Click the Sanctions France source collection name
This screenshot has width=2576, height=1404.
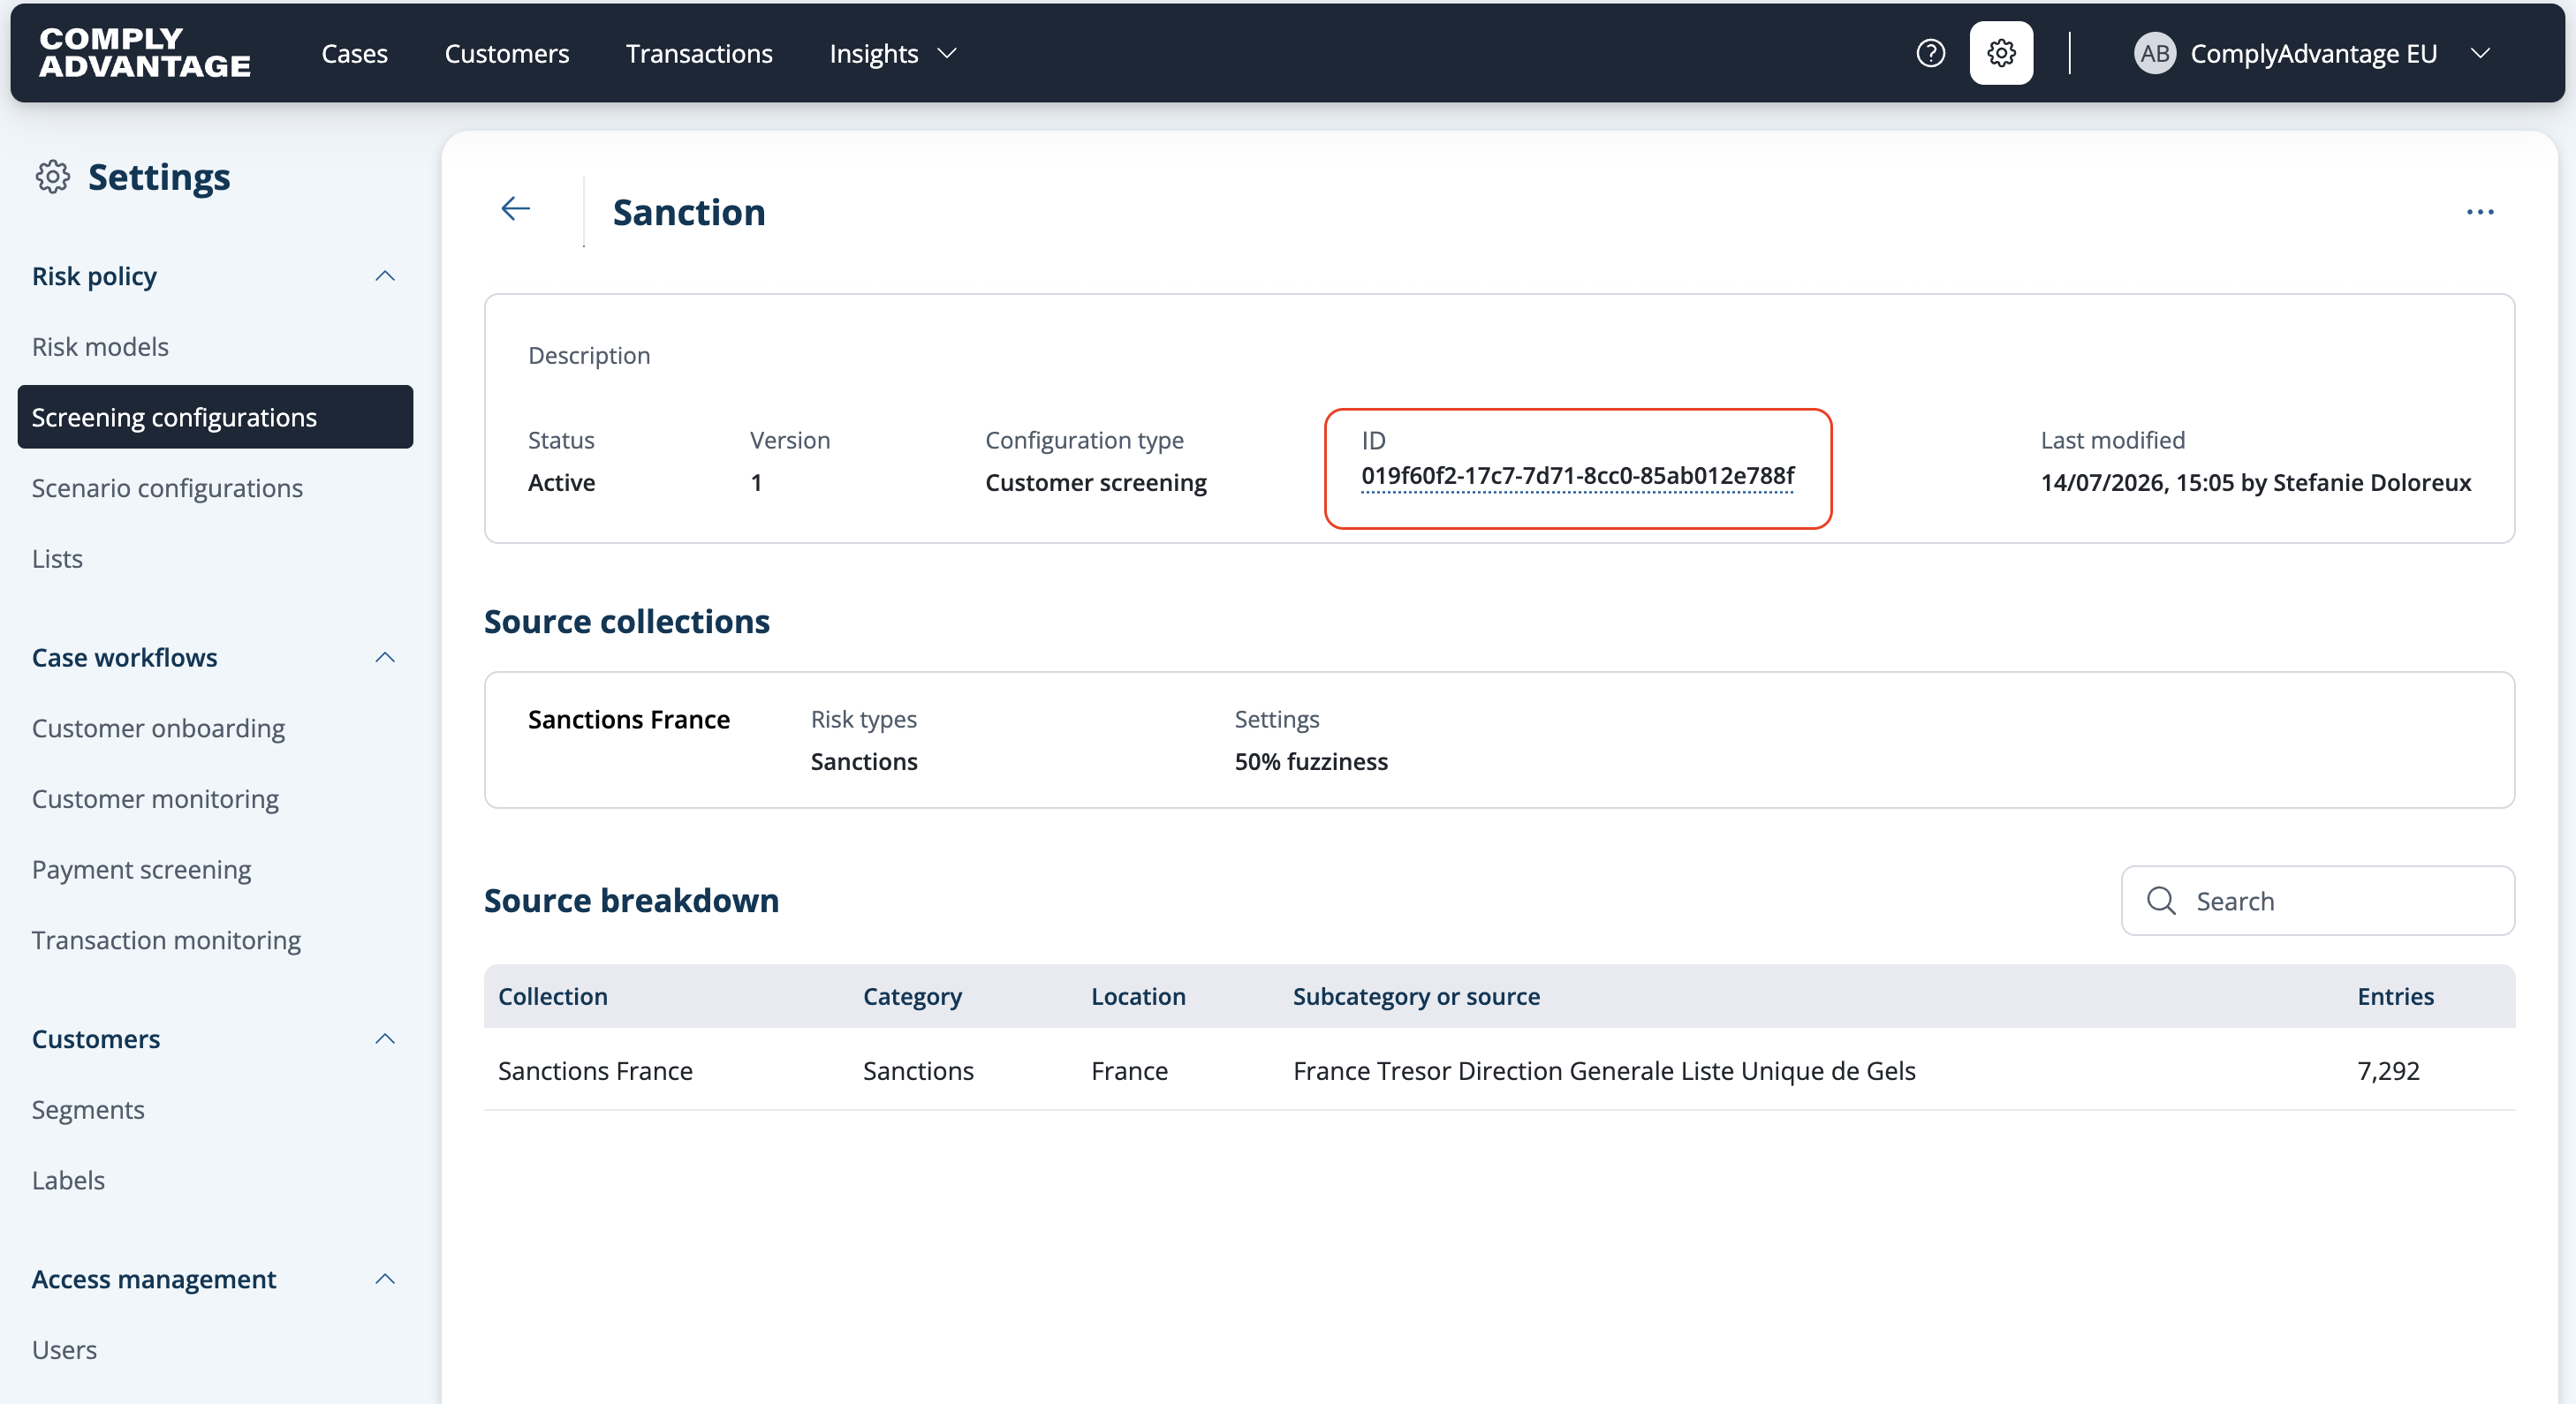pos(629,720)
